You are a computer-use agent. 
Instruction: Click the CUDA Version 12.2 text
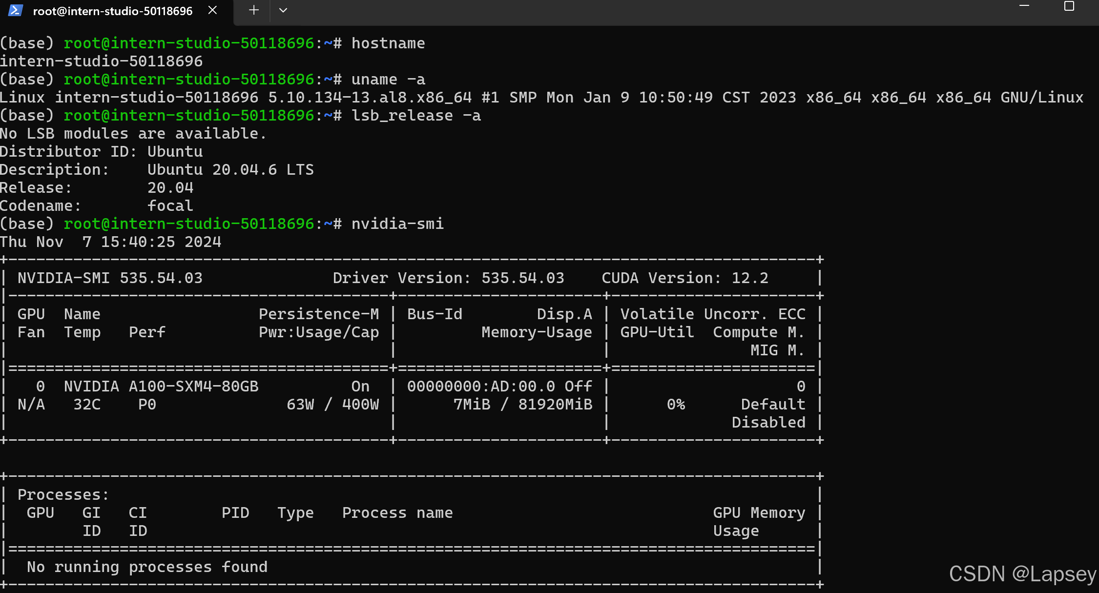[x=684, y=278]
